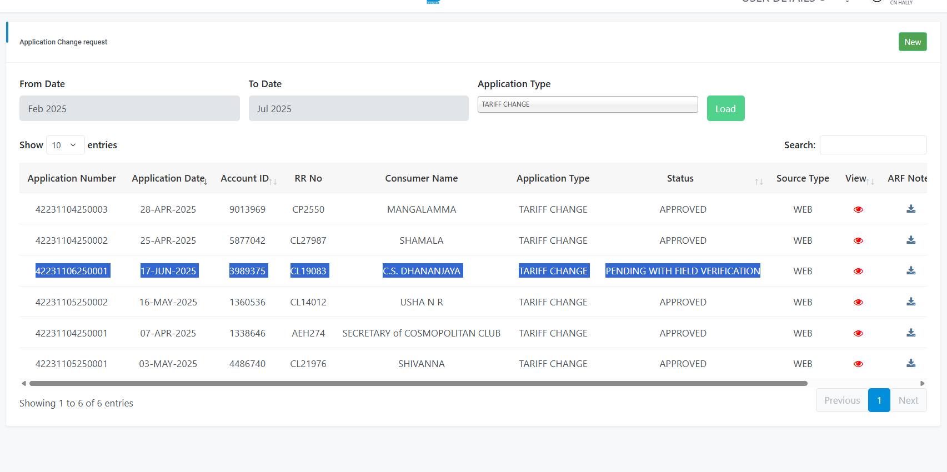Go to Previous page
This screenshot has height=472, width=947.
pyautogui.click(x=842, y=400)
